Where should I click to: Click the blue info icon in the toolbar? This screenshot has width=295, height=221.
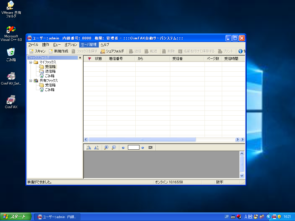pyautogui.click(x=241, y=51)
